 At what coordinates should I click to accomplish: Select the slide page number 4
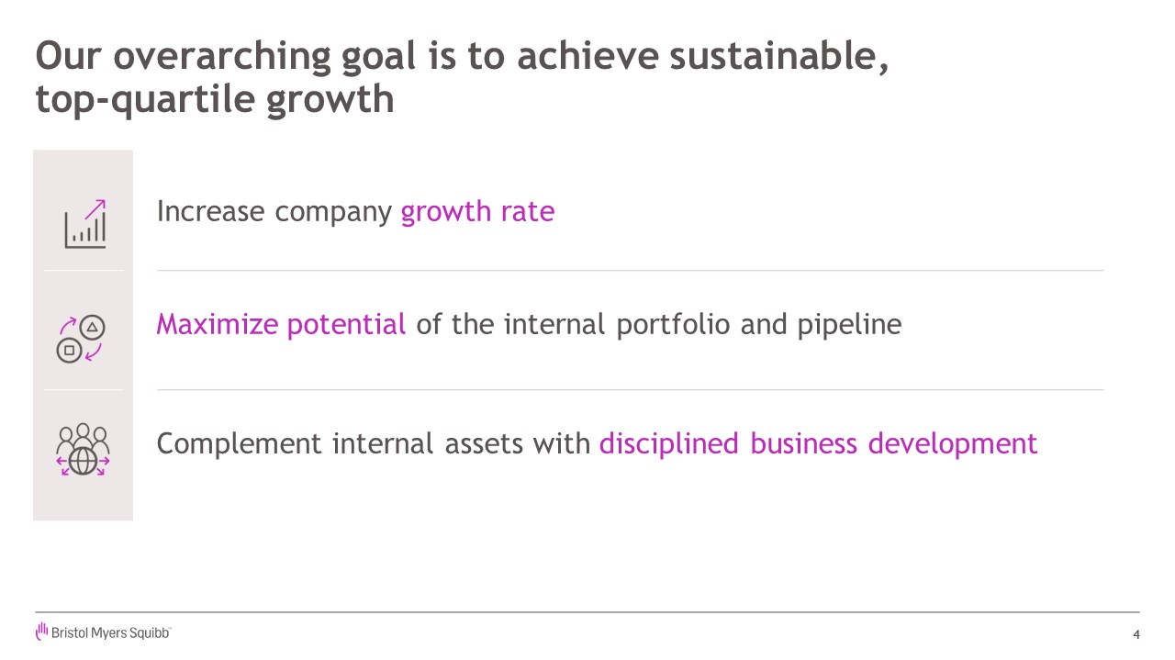click(x=1136, y=634)
